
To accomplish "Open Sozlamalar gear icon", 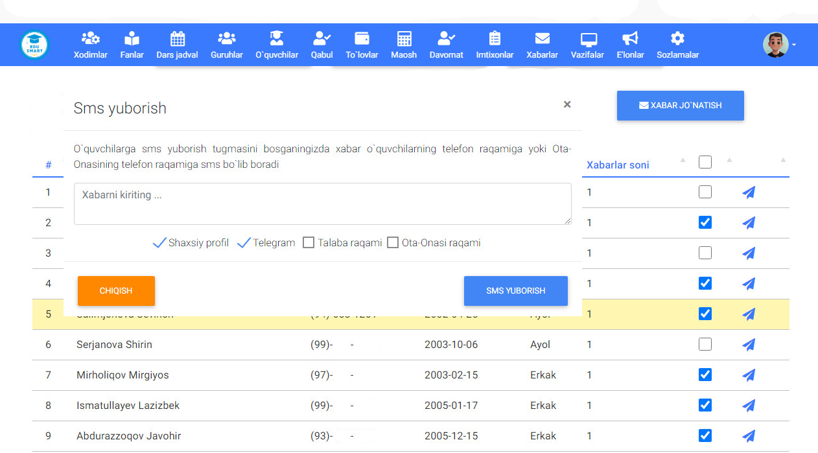I will tap(677, 38).
